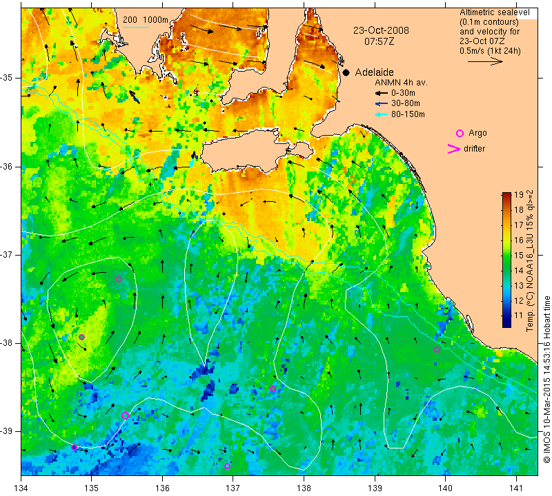This screenshot has width=552, height=496.
Task: Click the '-39' latitude axis label
Action: click(x=7, y=431)
